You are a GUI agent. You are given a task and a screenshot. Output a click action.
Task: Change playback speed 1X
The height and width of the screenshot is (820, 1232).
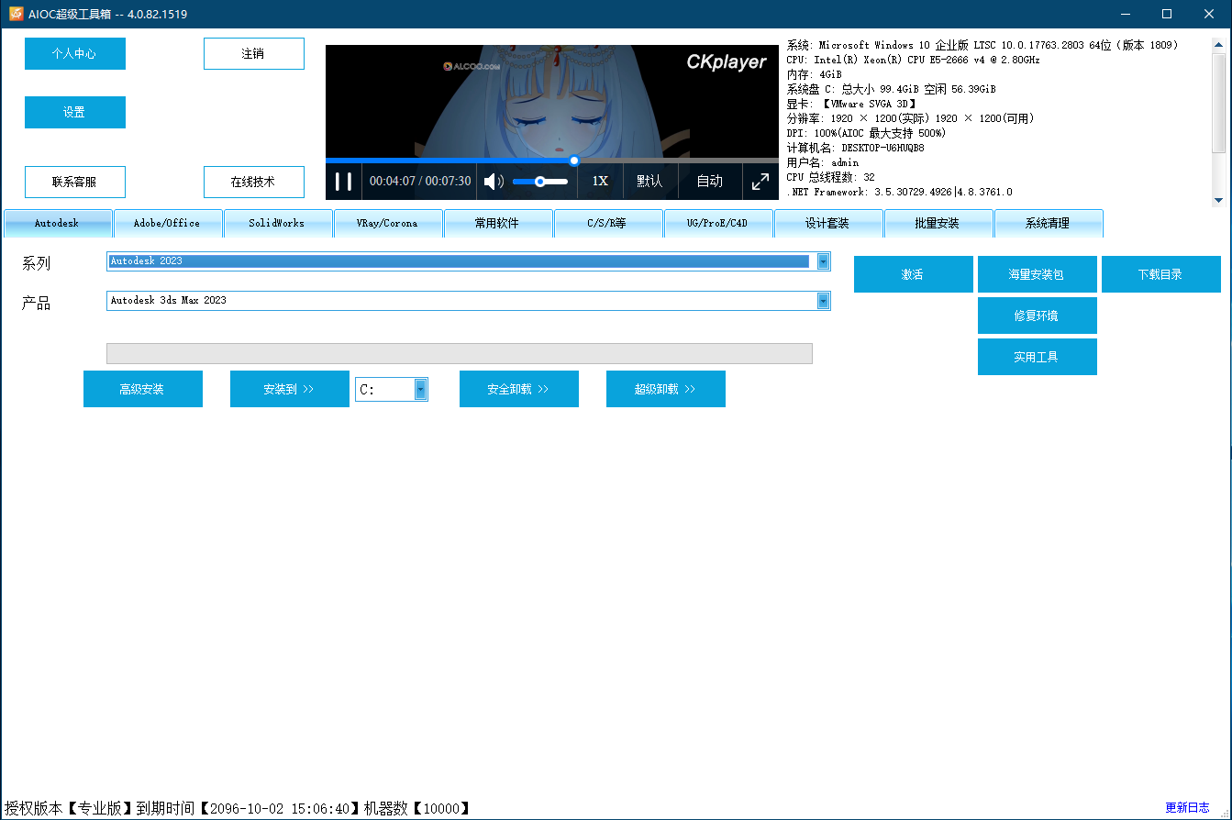pos(600,181)
